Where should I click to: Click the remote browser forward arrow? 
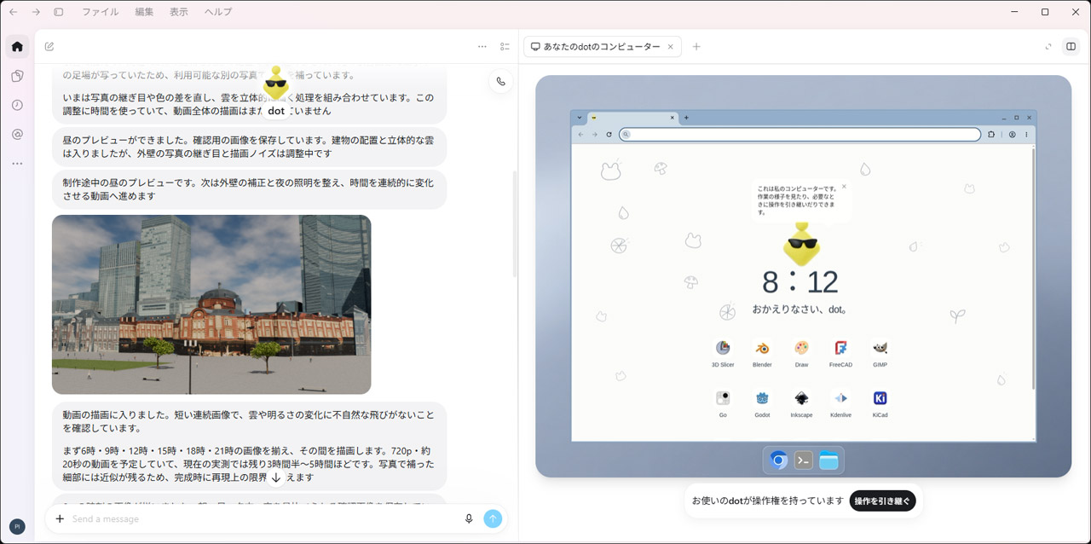tap(595, 135)
